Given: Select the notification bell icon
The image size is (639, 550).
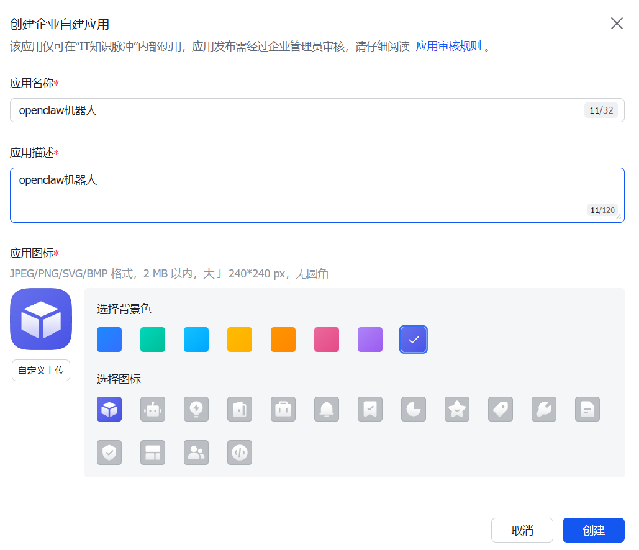Looking at the screenshot, I should 326,409.
